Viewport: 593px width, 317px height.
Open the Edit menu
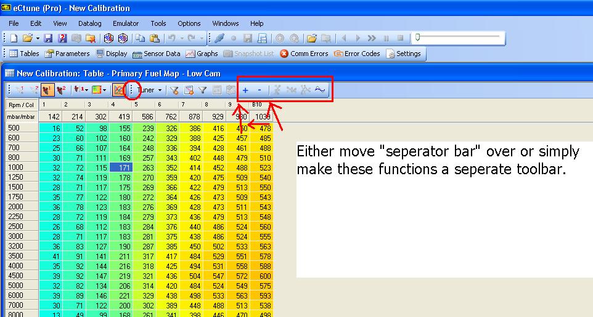click(x=36, y=23)
